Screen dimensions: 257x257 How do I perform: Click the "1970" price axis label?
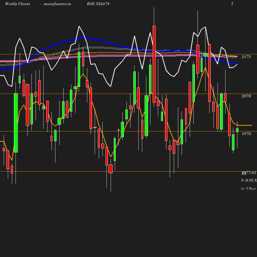click(x=246, y=134)
